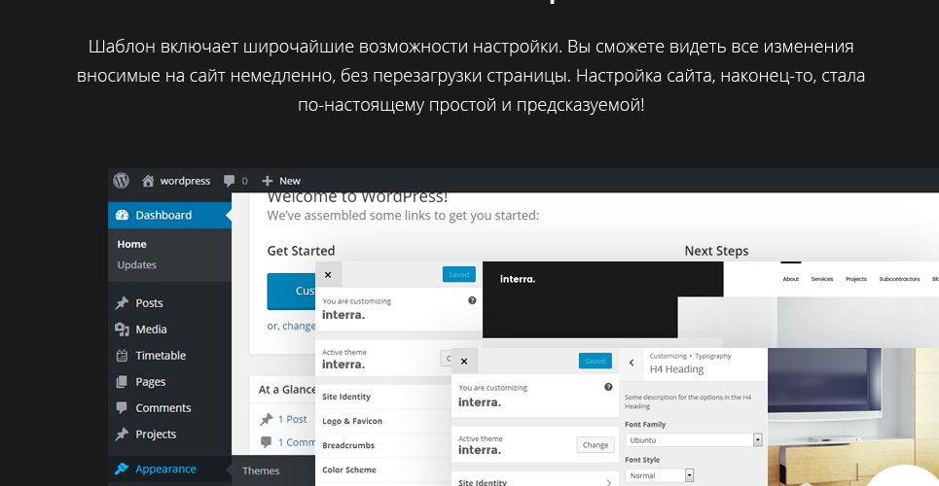Open Logo & Favicon section

(383, 421)
